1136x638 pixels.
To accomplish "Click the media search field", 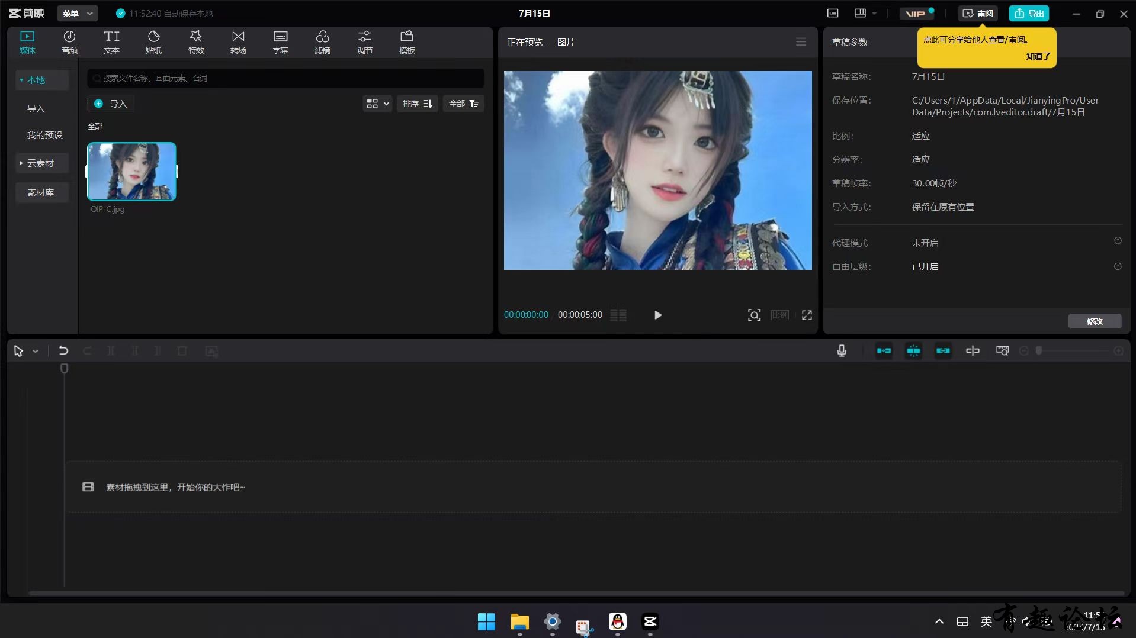I will pyautogui.click(x=285, y=78).
